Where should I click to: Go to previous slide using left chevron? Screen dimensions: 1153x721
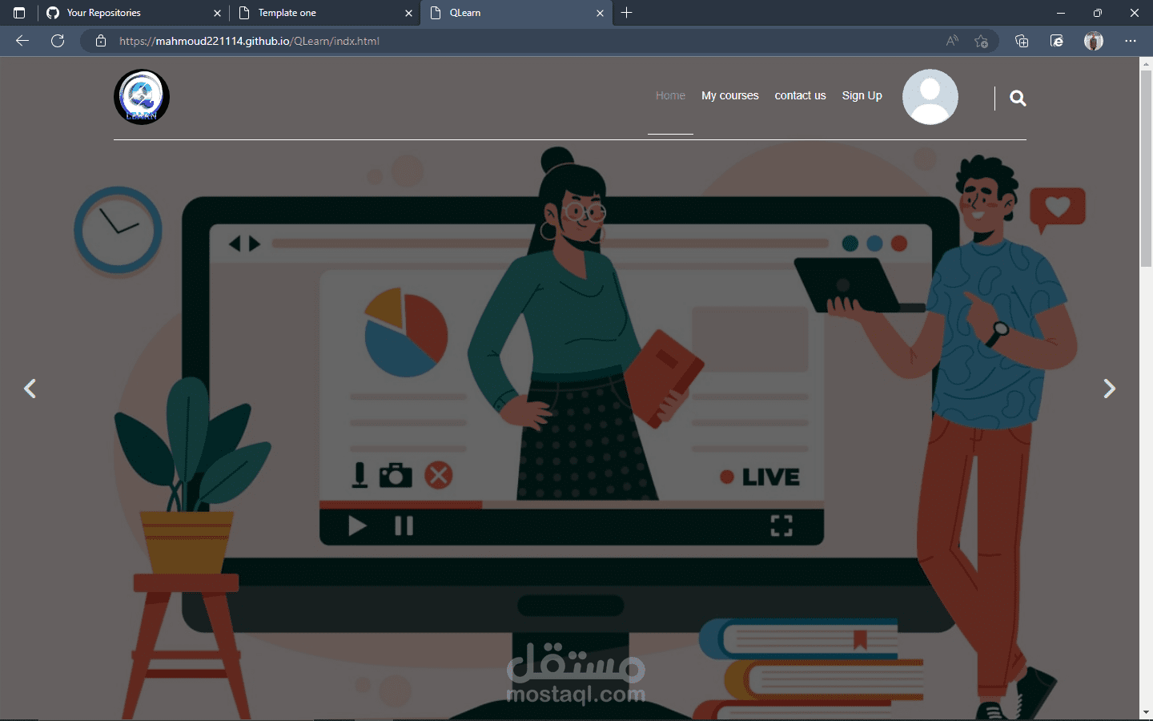(x=30, y=389)
